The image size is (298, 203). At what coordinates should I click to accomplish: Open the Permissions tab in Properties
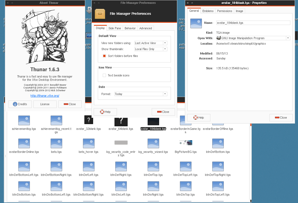tap(225, 11)
